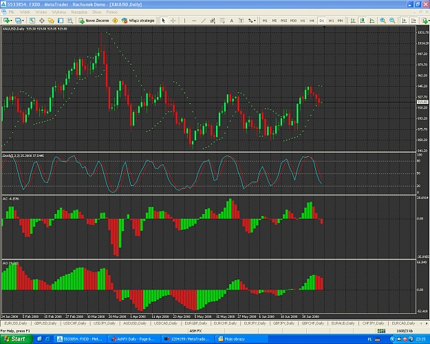Open the MetaEditor yellow diamond icon
This screenshot has height=344, width=430.
click(115, 21)
